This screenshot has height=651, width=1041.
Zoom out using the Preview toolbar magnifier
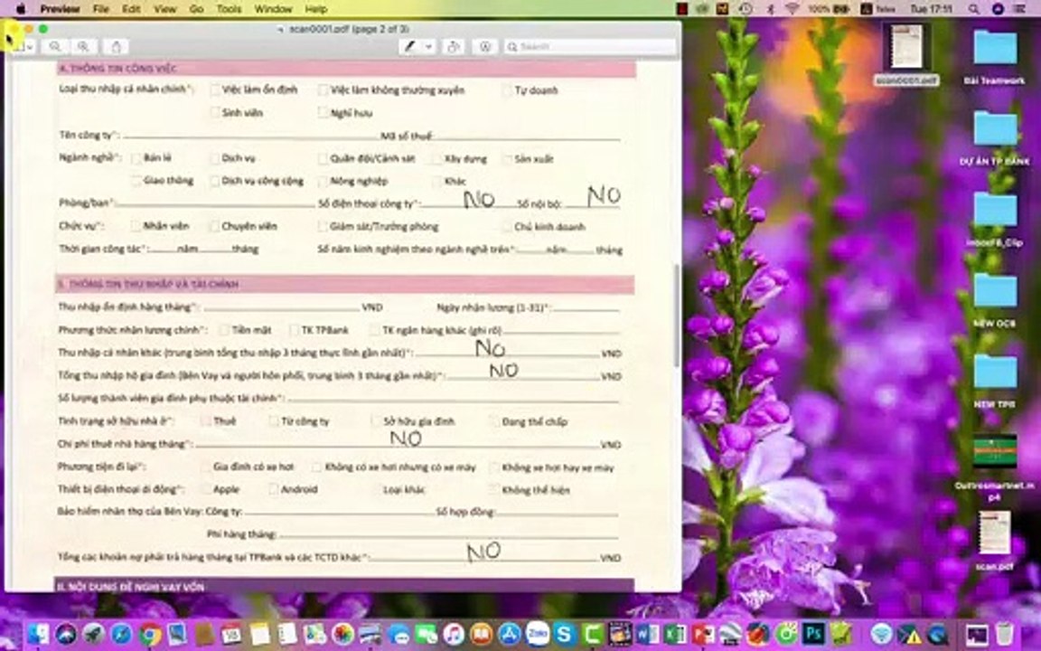(x=54, y=46)
